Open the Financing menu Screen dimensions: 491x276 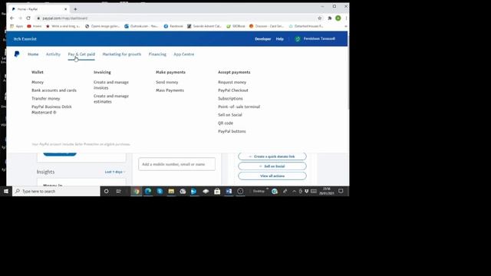pyautogui.click(x=157, y=54)
